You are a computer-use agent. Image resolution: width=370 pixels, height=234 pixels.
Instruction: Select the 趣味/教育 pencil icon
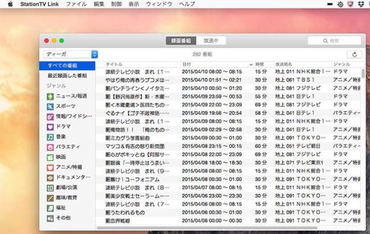(50, 198)
